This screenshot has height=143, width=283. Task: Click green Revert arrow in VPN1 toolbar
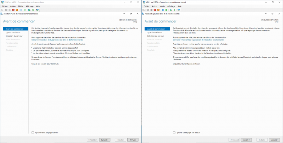[x=174, y=10]
